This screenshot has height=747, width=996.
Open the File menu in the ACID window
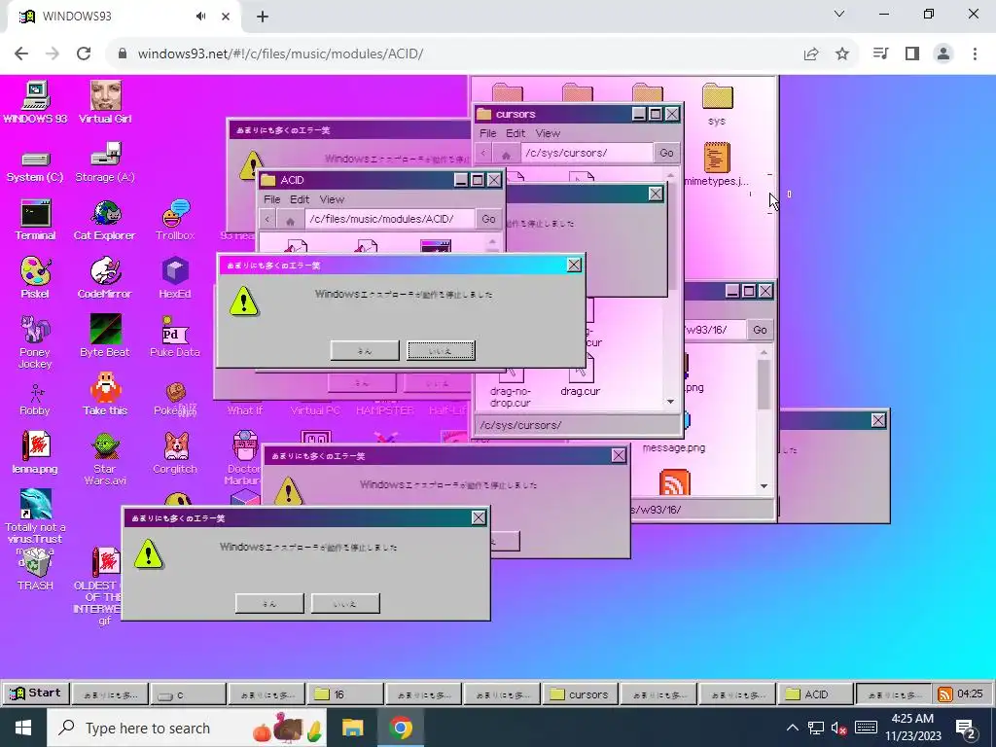272,199
